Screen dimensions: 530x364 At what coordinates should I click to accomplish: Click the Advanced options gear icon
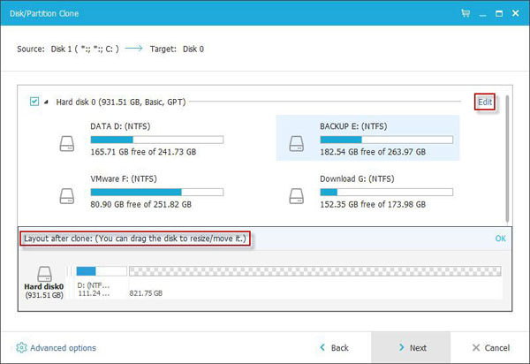(x=21, y=347)
